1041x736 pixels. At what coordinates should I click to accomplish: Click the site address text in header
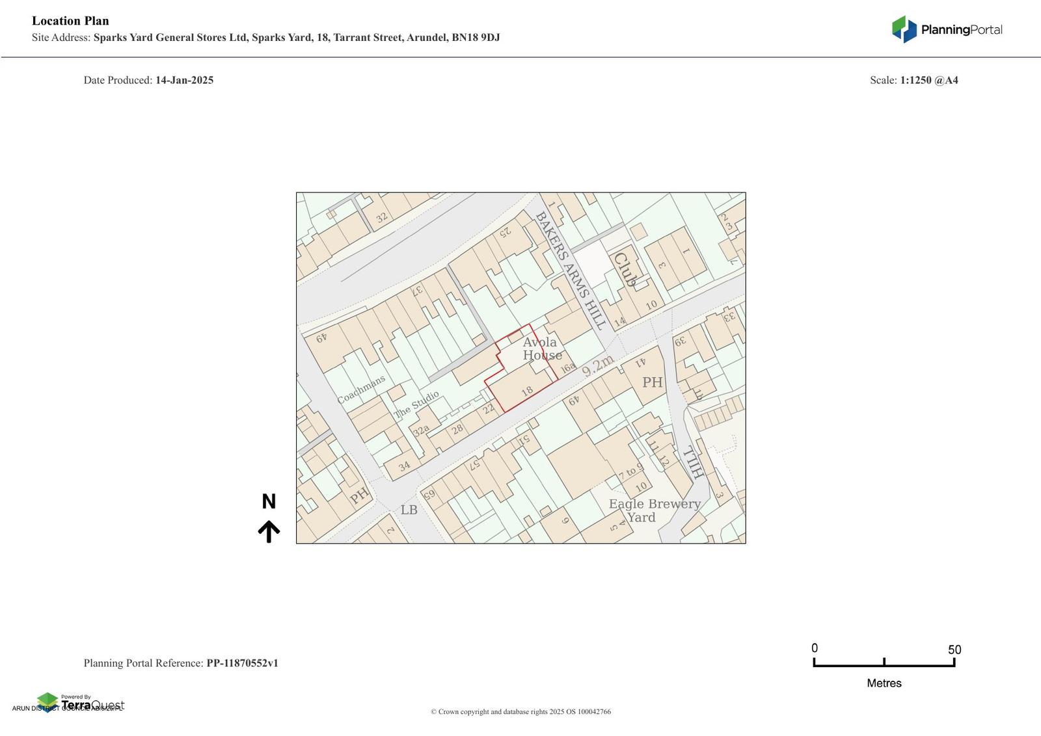click(297, 38)
